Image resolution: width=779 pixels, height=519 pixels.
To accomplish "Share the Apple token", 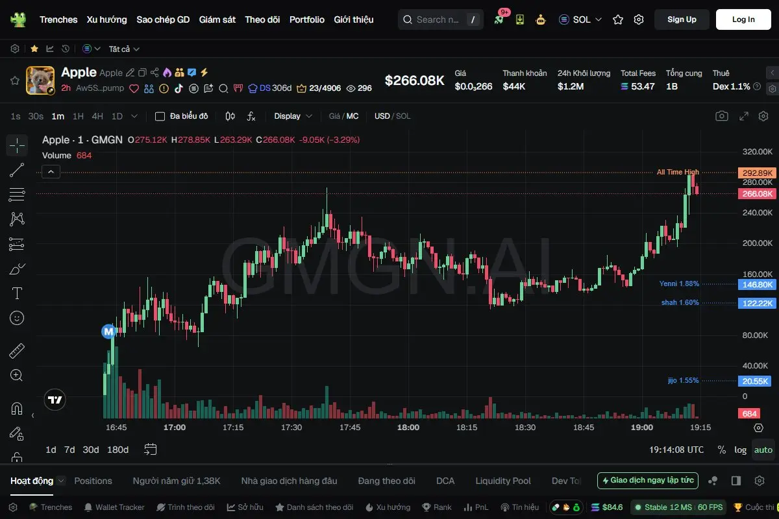I will point(155,73).
